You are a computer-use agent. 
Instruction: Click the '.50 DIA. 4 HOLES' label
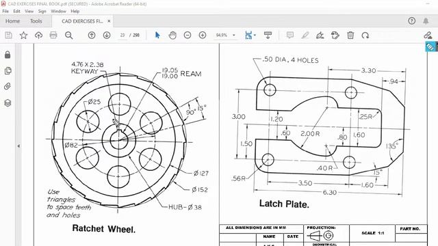(290, 59)
